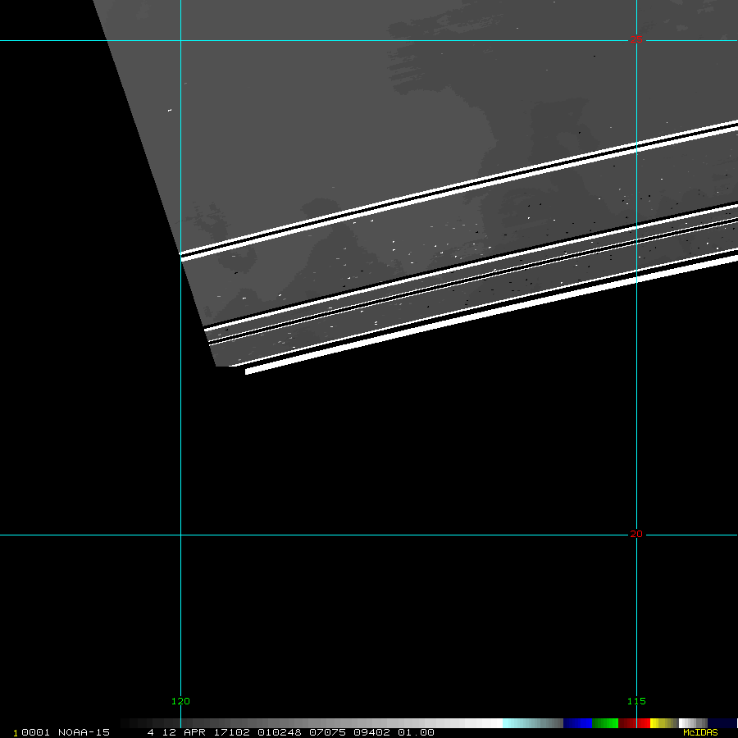Click the NOAA-15 satellite name text
This screenshot has height=738, width=738.
coord(84,732)
